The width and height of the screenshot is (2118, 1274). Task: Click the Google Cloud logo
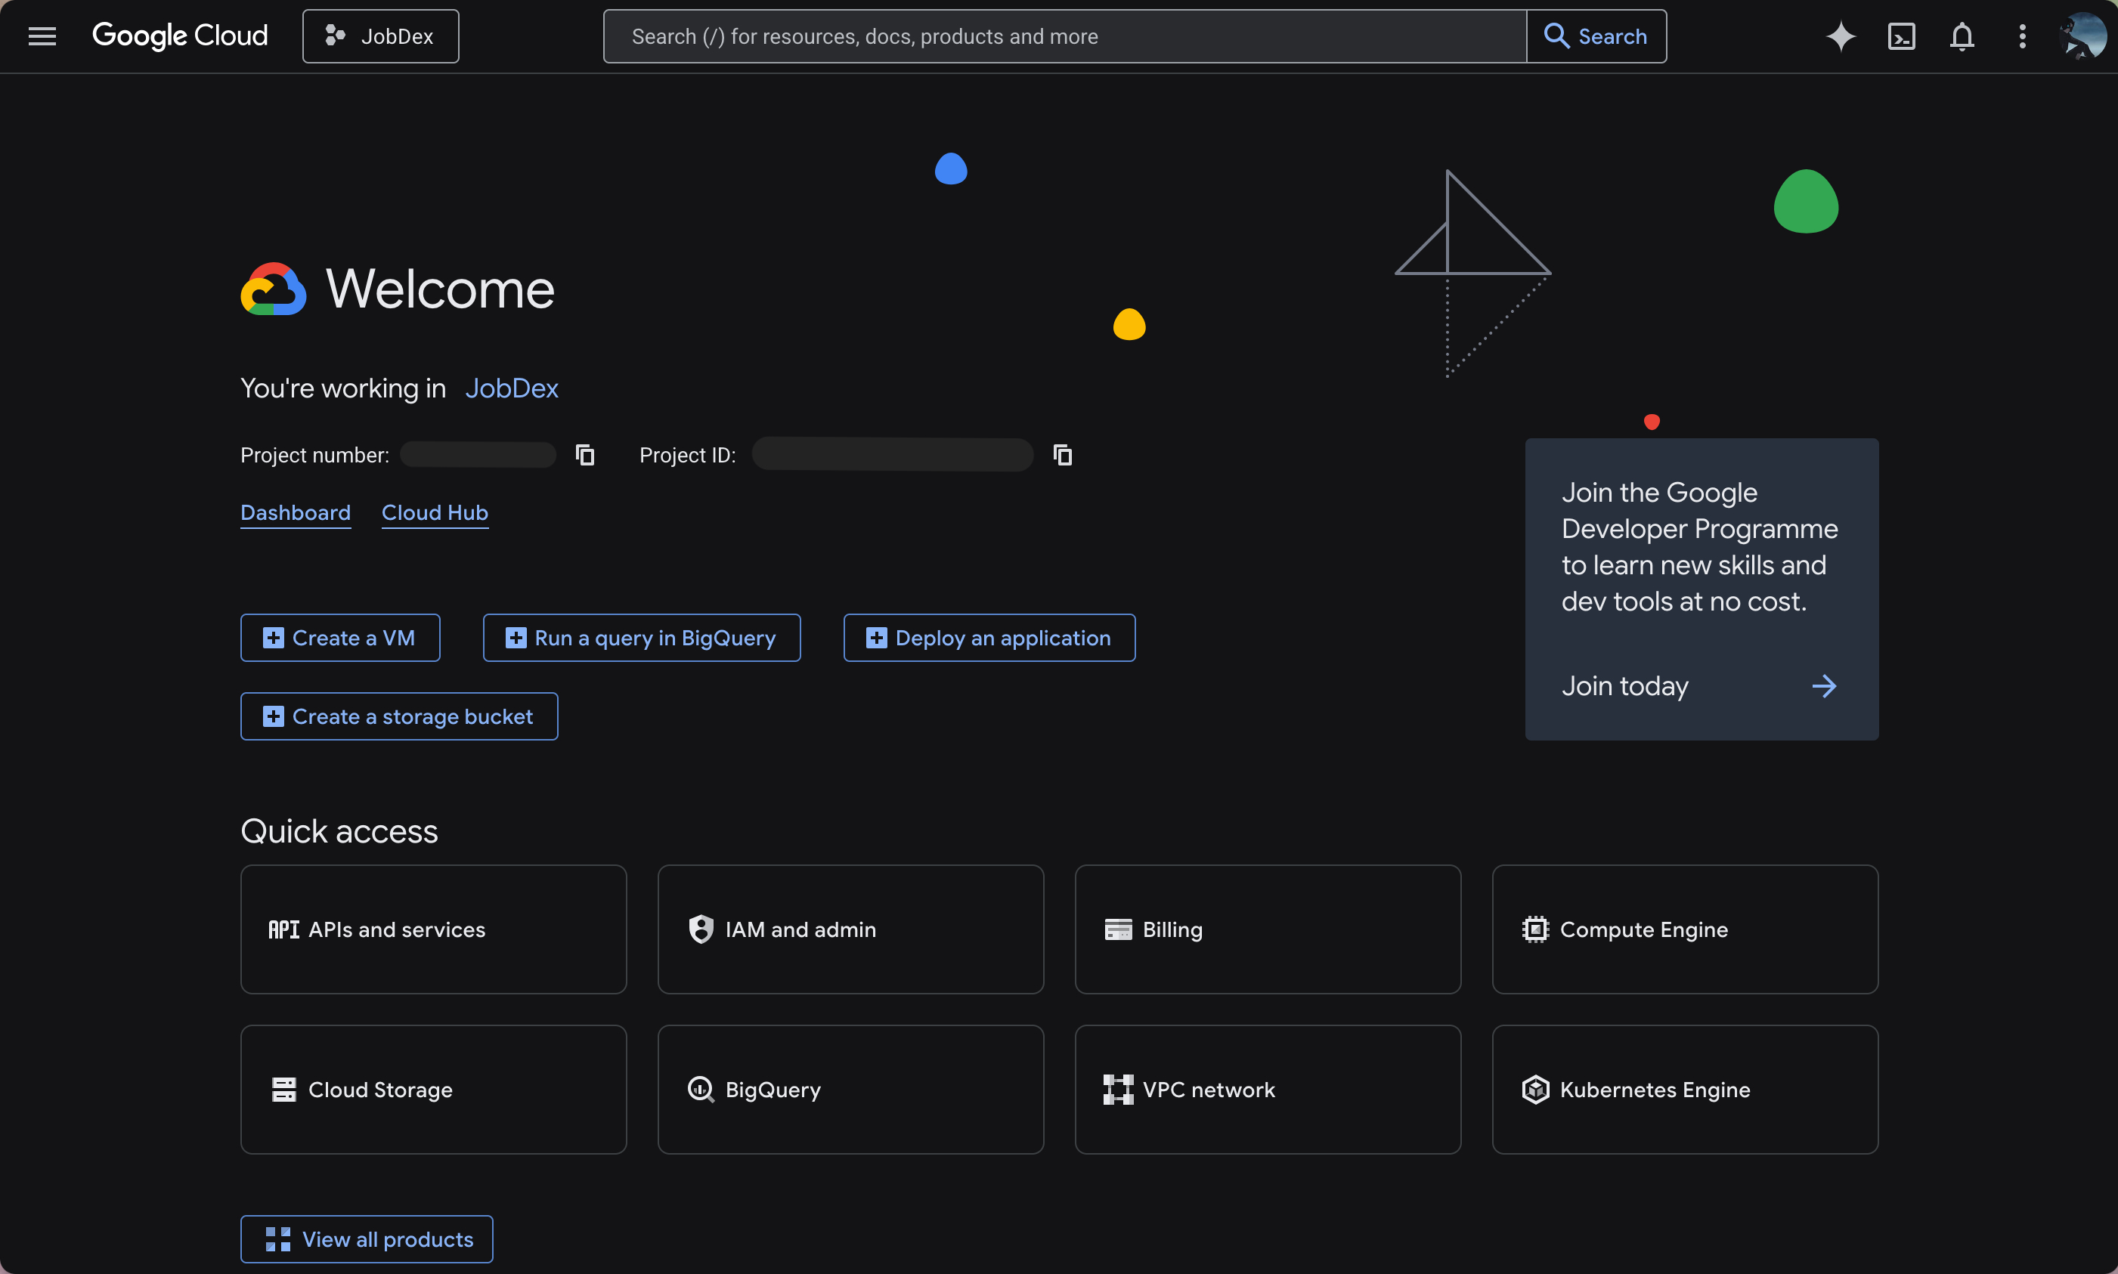pos(179,36)
